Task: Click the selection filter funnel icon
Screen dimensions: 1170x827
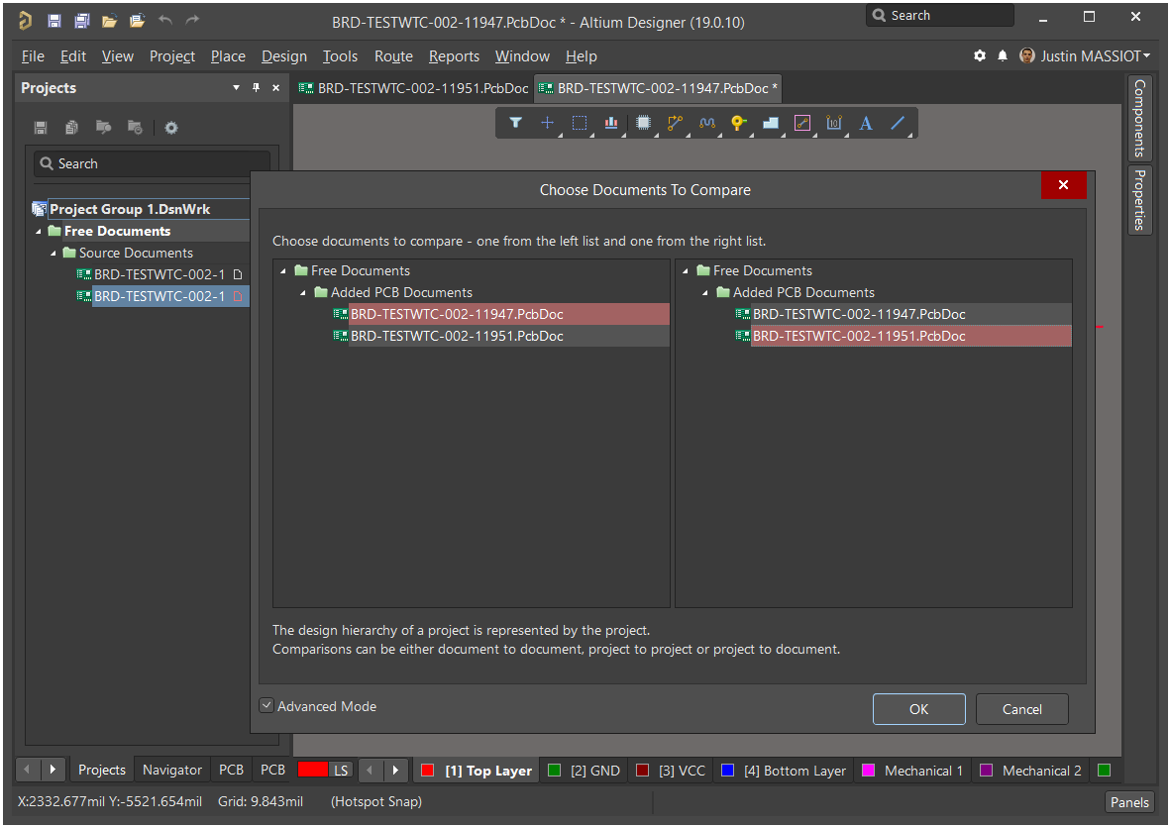Action: (515, 123)
